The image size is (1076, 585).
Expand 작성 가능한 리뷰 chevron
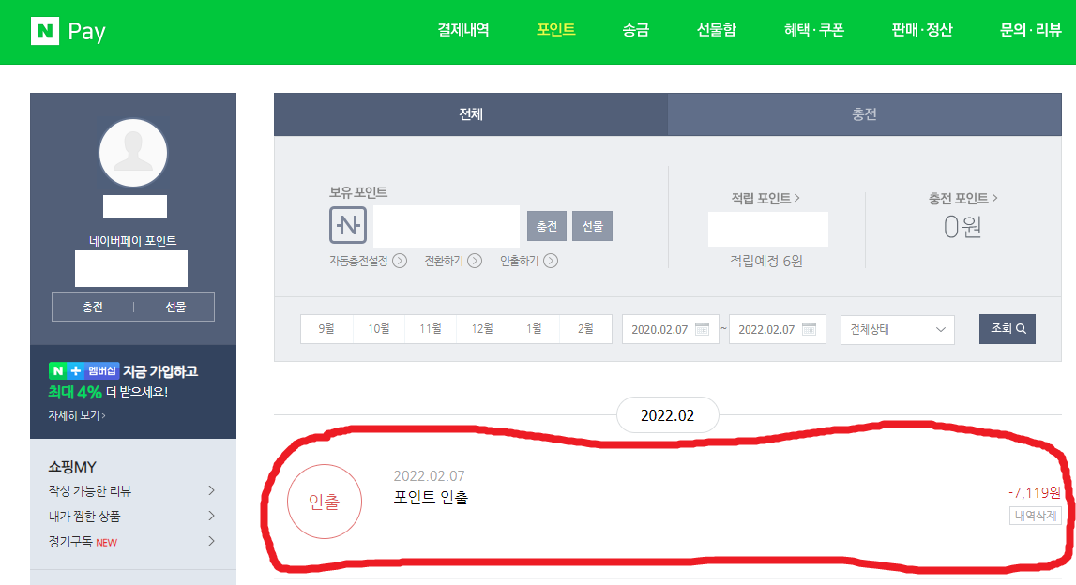211,490
